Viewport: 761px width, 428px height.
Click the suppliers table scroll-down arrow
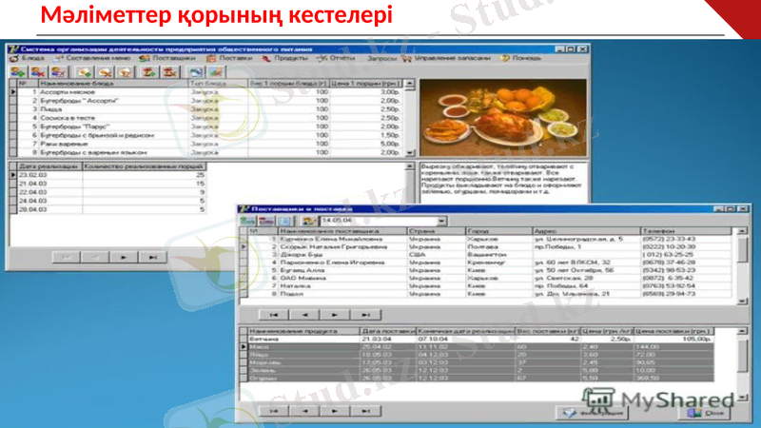(x=742, y=302)
